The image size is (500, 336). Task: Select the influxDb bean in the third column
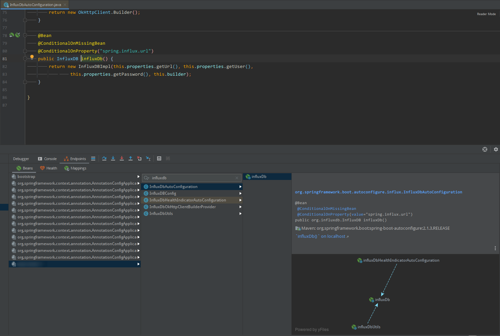(x=267, y=177)
